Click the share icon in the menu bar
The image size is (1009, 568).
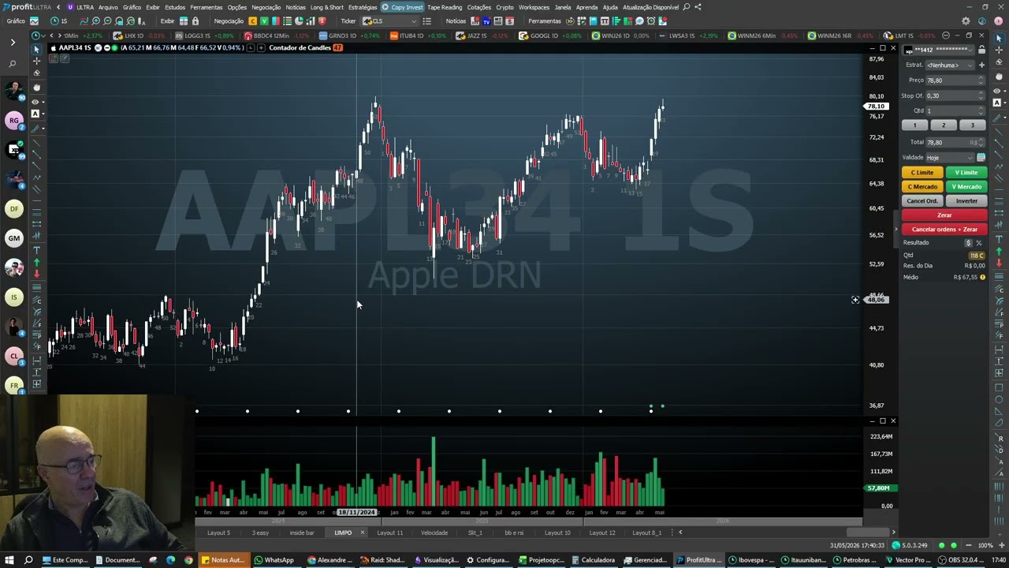pyautogui.click(x=698, y=7)
